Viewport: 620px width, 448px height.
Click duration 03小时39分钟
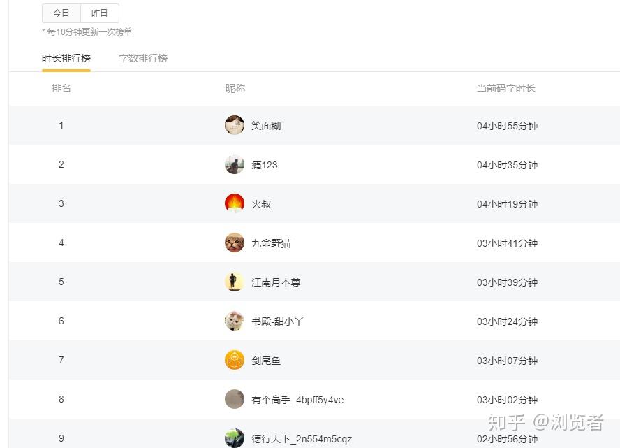tap(508, 282)
